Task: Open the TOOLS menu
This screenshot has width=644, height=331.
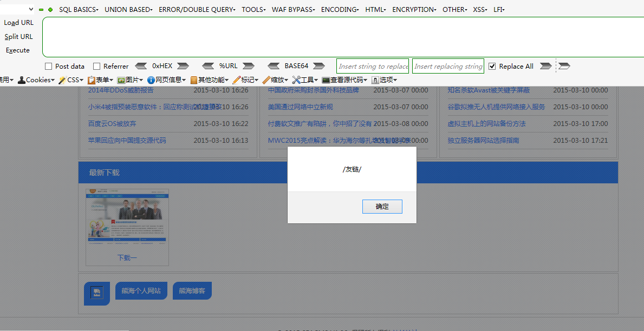Action: tap(254, 9)
